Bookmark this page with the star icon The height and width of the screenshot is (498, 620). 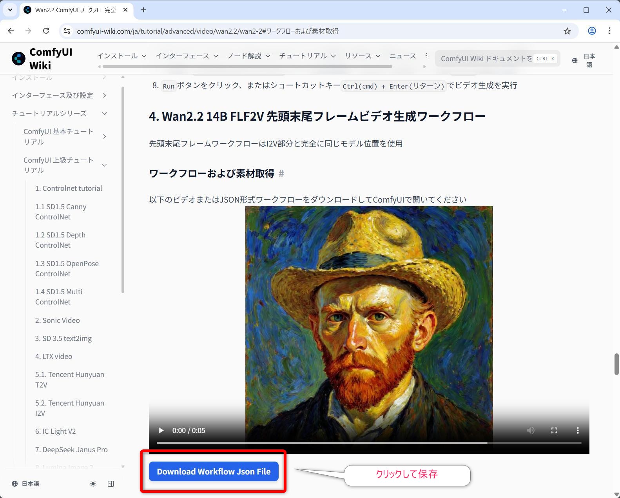point(567,31)
